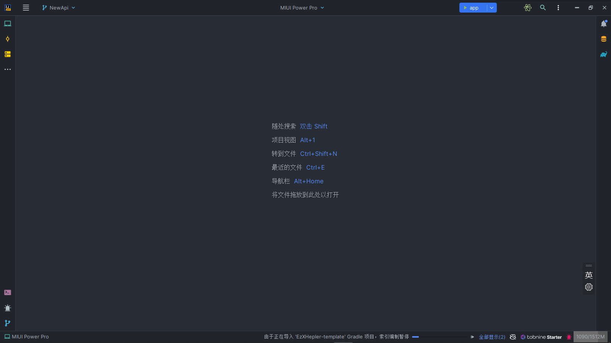The image size is (611, 343).
Task: Open the Problems tool window icon
Action: point(8,308)
